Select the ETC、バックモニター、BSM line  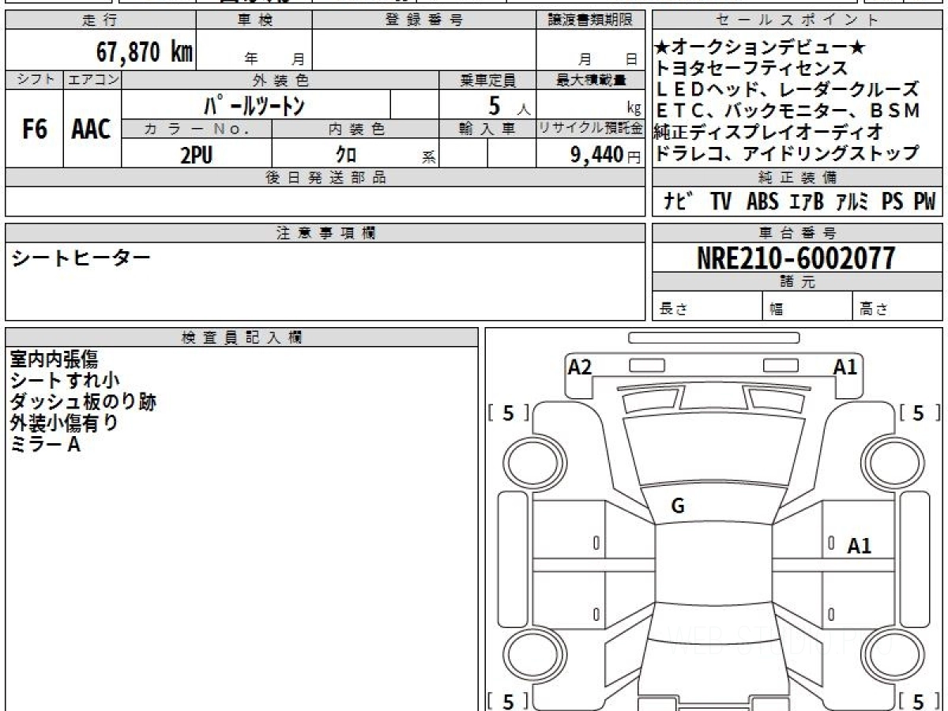pyautogui.click(x=788, y=111)
